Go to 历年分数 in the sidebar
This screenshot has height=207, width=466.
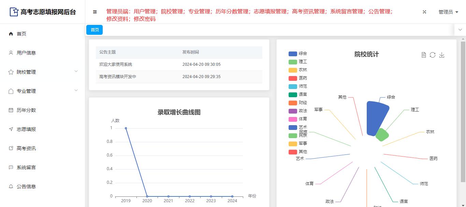point(26,110)
